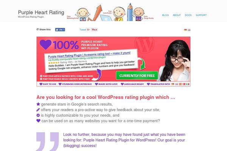Viewport: 227px width, 151px height.
Task: Click the Flow Code-Buddy cartoon character
Action: pyautogui.click(x=119, y=14)
